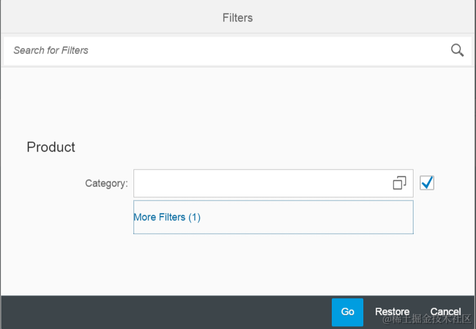Open the More Filters (1) link

tap(167, 217)
